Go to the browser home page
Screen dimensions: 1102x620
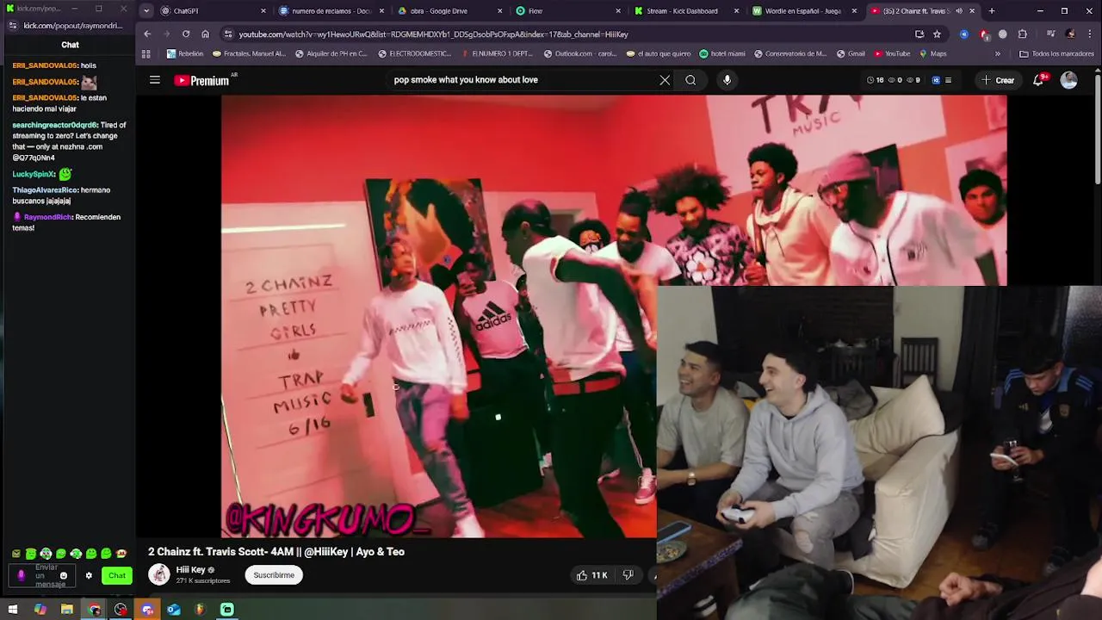[x=205, y=34]
